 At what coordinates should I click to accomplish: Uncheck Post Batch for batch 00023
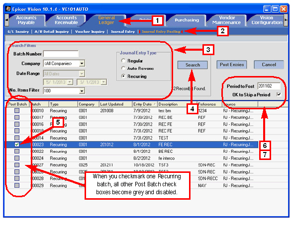17,145
